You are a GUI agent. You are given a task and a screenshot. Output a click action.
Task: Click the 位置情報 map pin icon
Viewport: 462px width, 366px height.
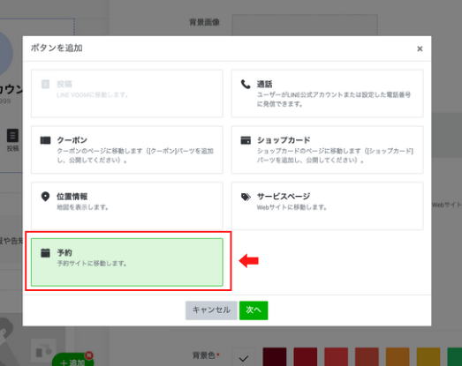coord(45,197)
